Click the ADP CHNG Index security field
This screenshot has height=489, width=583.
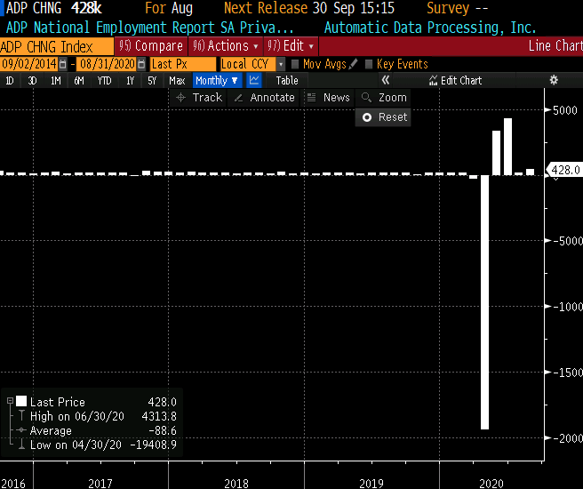pos(57,46)
